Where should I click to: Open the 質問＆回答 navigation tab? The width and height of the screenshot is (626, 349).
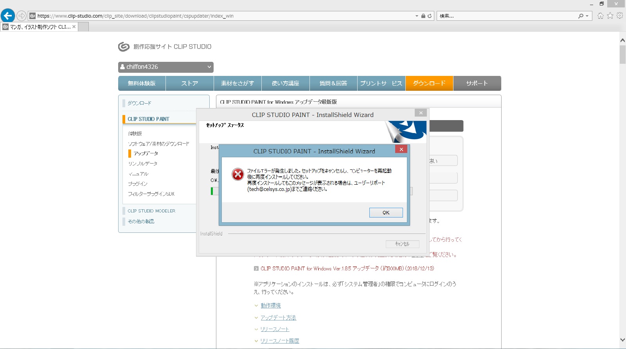(333, 83)
